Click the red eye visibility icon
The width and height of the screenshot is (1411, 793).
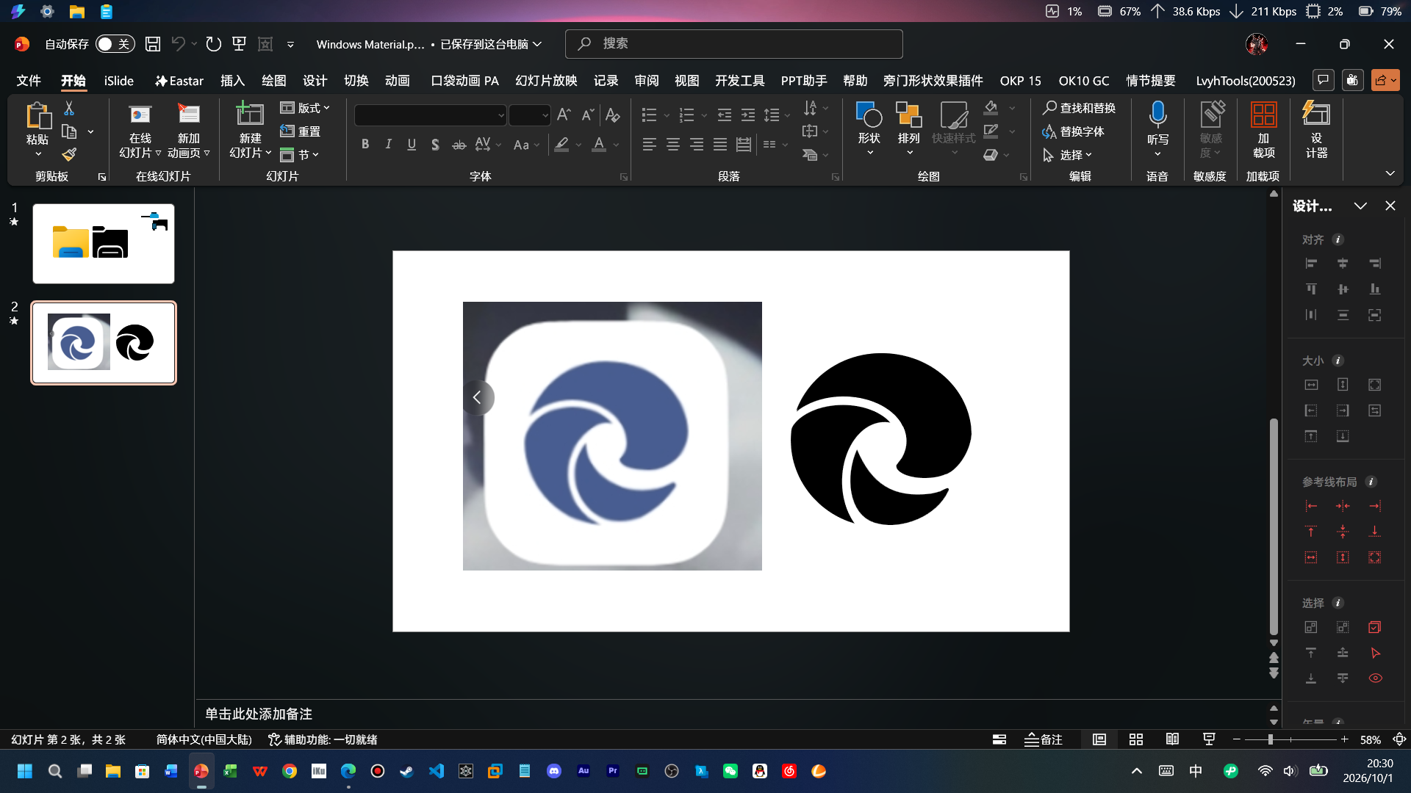[x=1375, y=678]
